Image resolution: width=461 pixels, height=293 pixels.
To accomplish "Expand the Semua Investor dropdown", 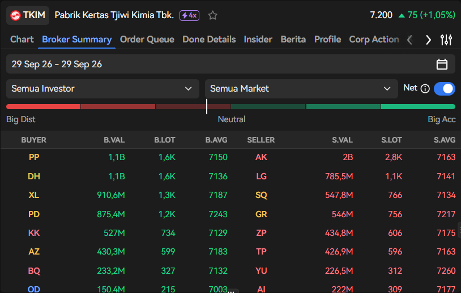I will click(103, 89).
